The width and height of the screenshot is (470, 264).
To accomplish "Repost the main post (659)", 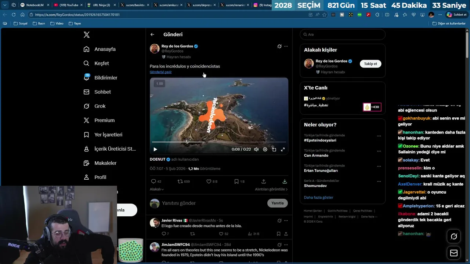I will click(x=184, y=181).
